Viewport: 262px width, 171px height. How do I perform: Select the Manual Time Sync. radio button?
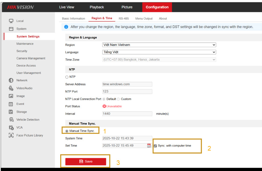[67, 131]
